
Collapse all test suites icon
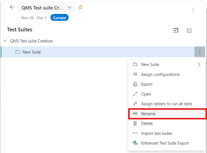[189, 30]
